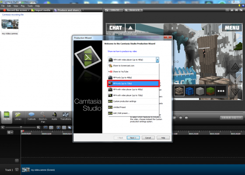Click the preview timecode display
Viewport: 245px width, 175px height.
[231, 117]
